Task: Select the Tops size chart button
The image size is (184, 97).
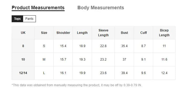Action: [17, 19]
